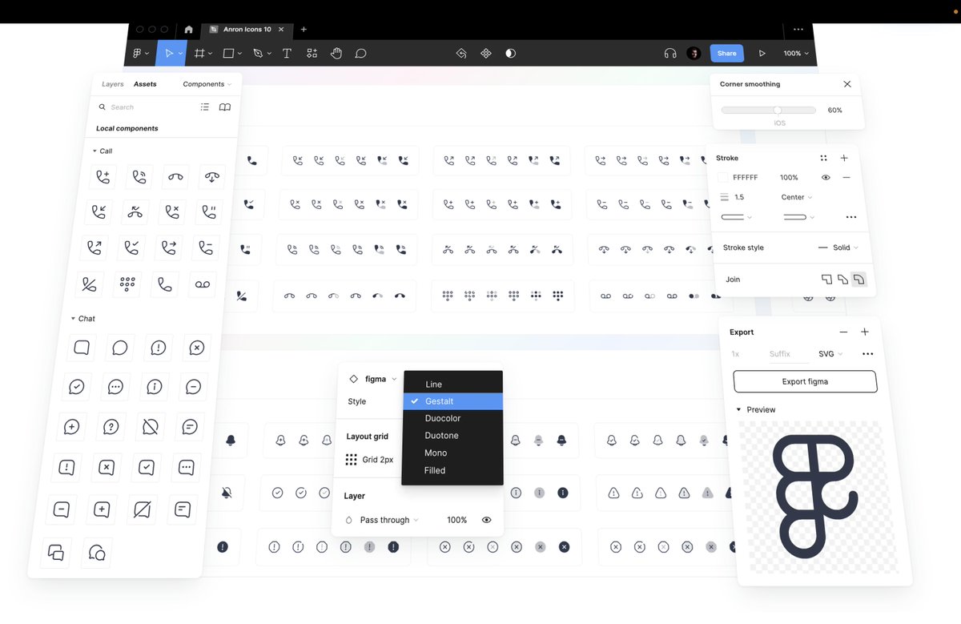Image resolution: width=961 pixels, height=624 pixels.
Task: Collapse the export Preview section
Action: click(738, 409)
